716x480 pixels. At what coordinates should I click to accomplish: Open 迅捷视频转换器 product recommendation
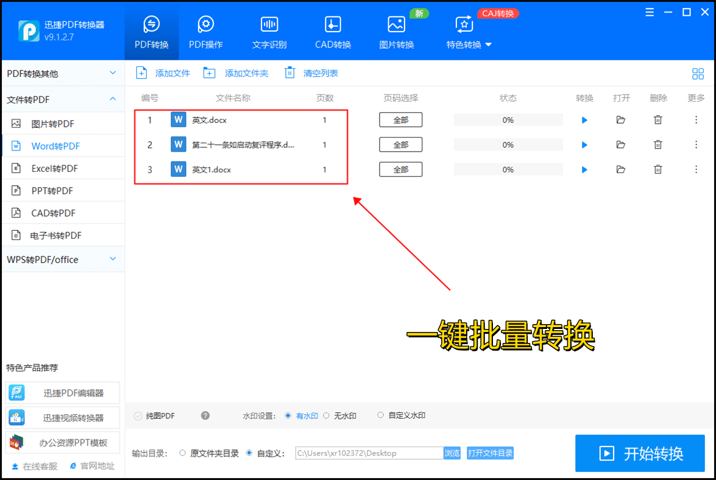(x=63, y=417)
